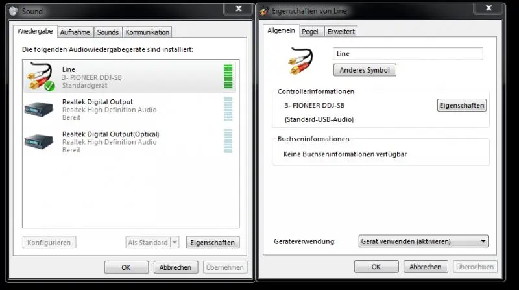This screenshot has height=290, width=519.
Task: Click the Anderes Symbol button
Action: click(365, 70)
